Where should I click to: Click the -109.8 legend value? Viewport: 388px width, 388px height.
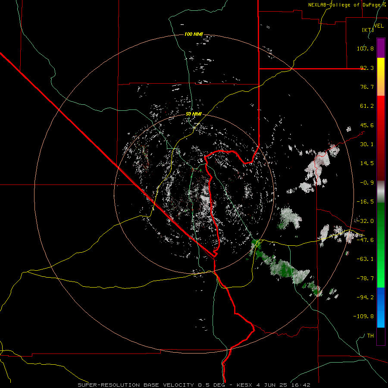(363, 316)
